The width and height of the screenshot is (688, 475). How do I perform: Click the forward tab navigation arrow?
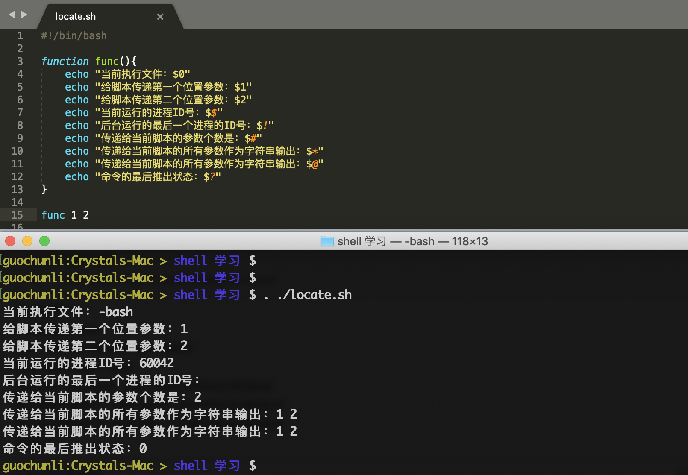[24, 15]
